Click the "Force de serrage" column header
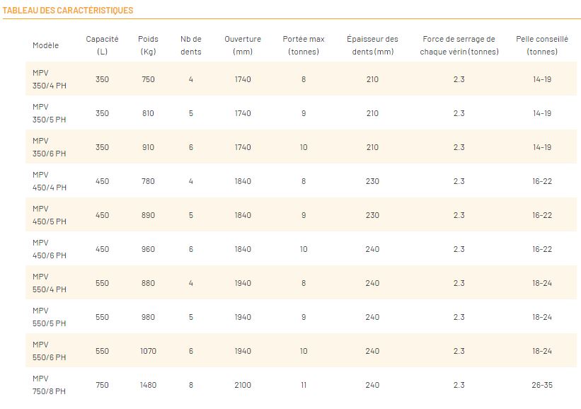The width and height of the screenshot is (581, 409). pos(459,45)
